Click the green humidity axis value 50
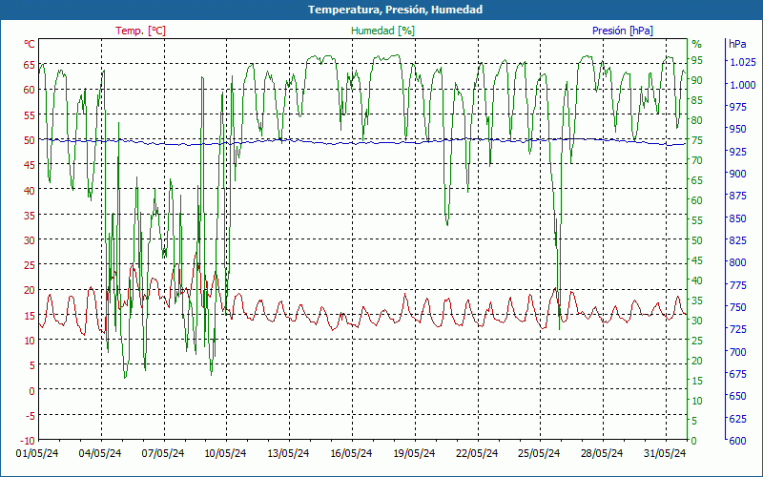The width and height of the screenshot is (763, 477). click(x=697, y=240)
